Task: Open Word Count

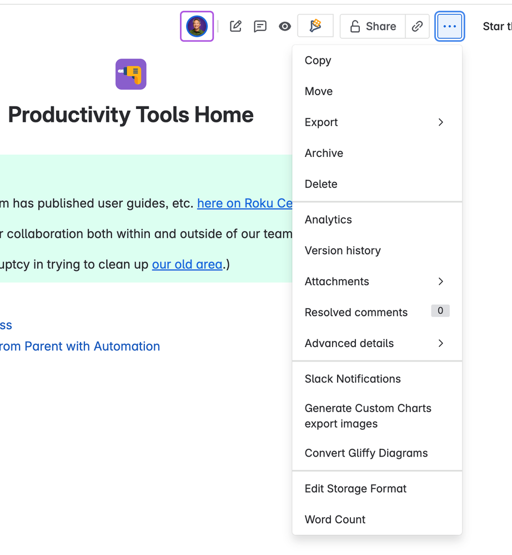Action: (377, 519)
